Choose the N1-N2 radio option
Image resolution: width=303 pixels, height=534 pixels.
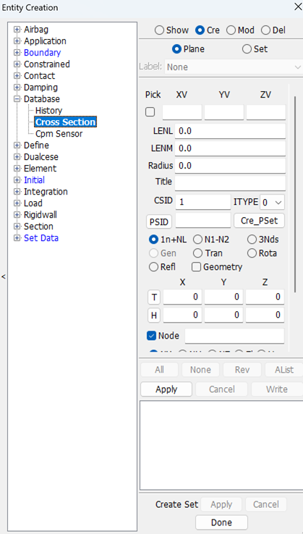[x=197, y=240]
